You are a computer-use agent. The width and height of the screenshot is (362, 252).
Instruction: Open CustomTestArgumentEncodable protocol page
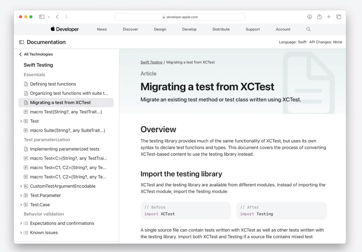pos(63,186)
